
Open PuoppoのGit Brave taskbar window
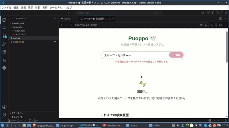click(43, 125)
